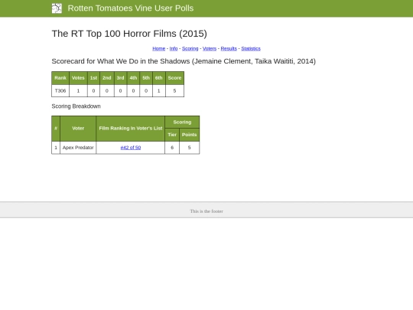The image size is (413, 310).
Task: Click the 'Apex Predator' voter cell
Action: point(78,148)
